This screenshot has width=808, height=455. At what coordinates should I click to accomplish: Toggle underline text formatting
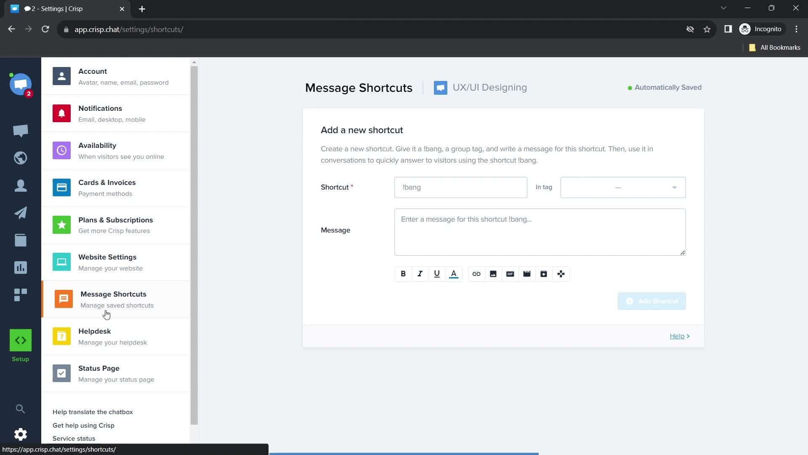click(437, 274)
